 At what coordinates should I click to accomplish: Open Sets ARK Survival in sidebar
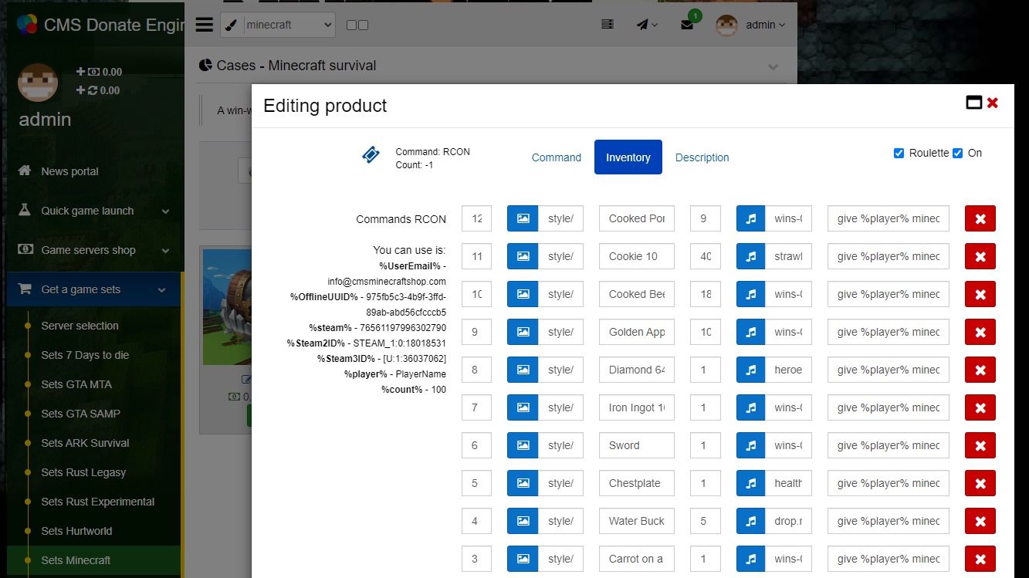coord(85,443)
